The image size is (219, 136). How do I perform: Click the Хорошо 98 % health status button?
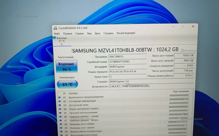coord(67,66)
